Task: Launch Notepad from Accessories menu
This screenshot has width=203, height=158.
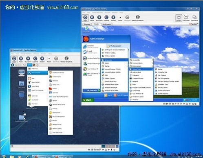Action: [141, 81]
